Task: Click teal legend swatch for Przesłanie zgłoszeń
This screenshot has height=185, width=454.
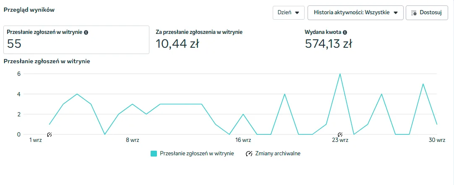Action: (x=154, y=154)
